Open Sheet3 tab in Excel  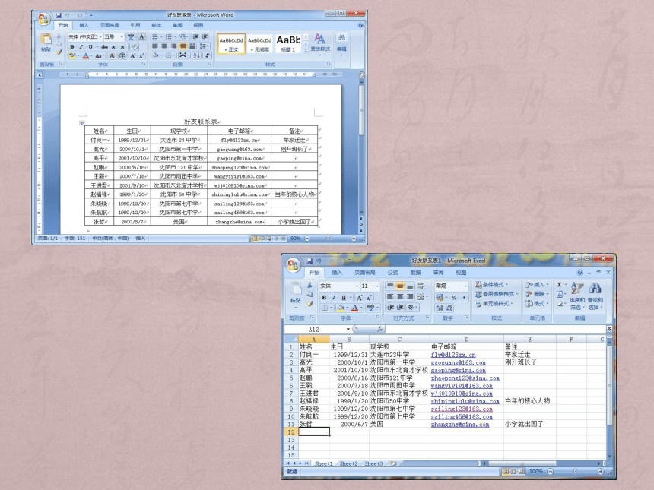click(373, 463)
